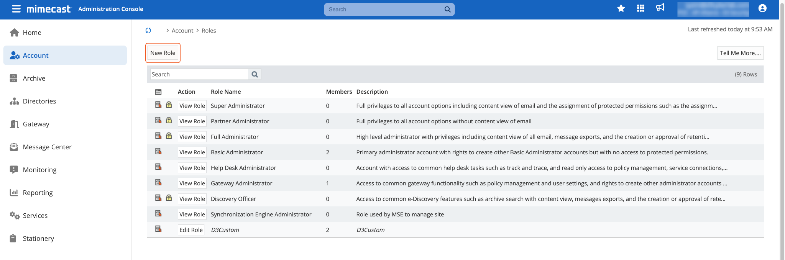This screenshot has height=260, width=785.
Task: Click Edit Role for D3Custom
Action: (191, 230)
